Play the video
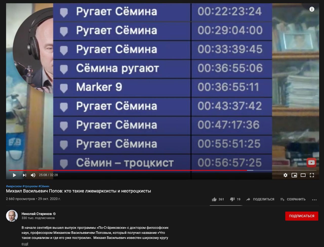This screenshot has width=324, height=247. pos(14,175)
